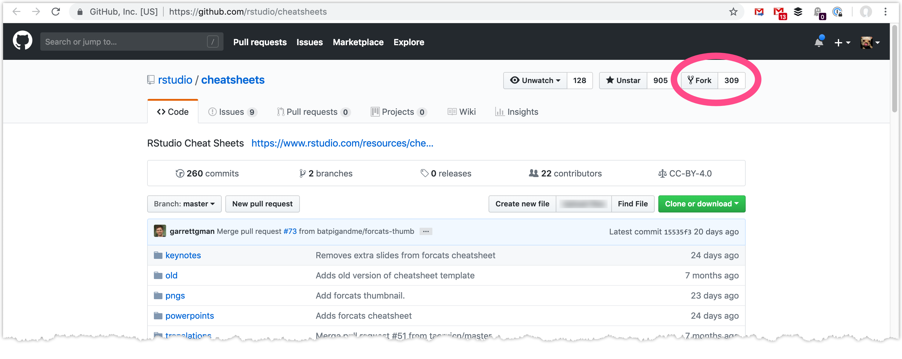The image size is (902, 359).
Task: Open the keynotes folder icon
Action: (158, 256)
